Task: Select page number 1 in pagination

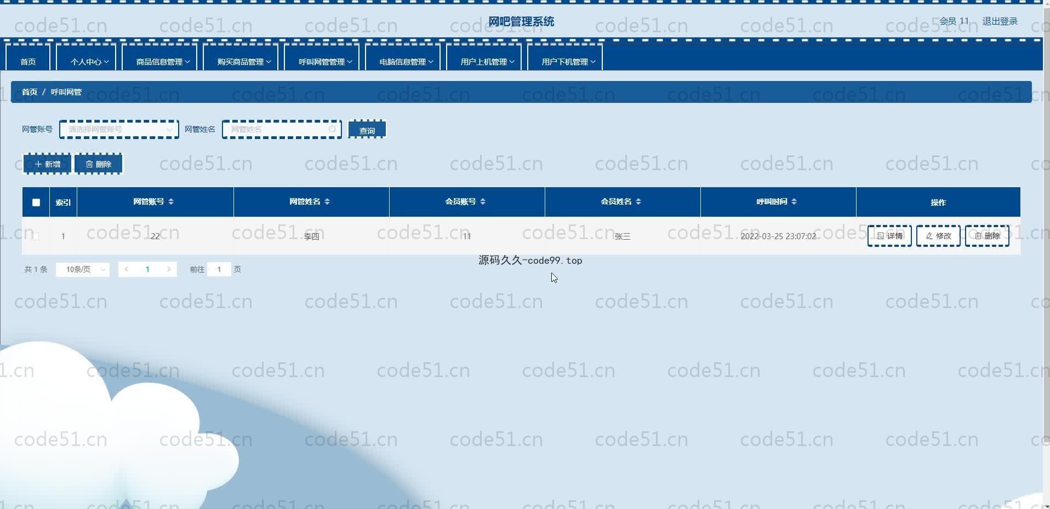Action: 147,269
